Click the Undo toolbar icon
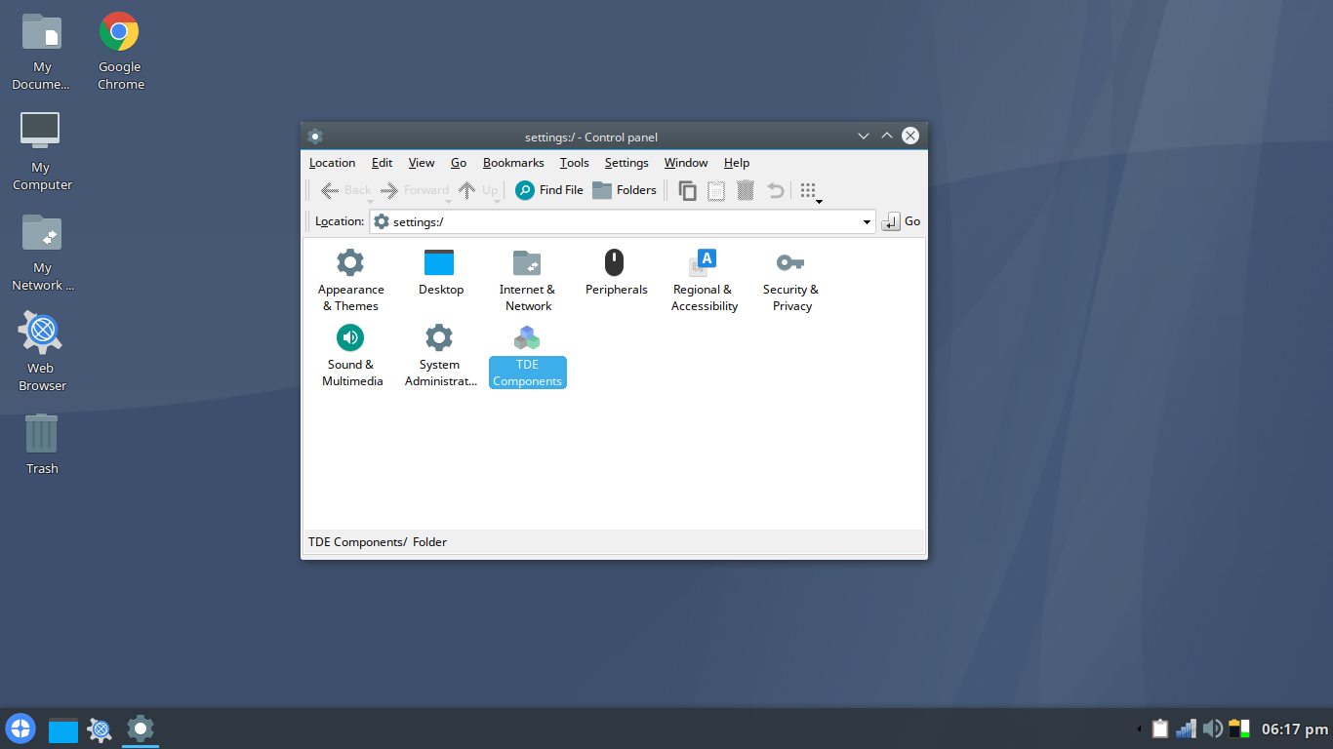Viewport: 1333px width, 749px height. pyautogui.click(x=776, y=191)
